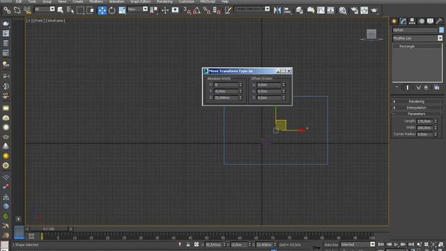Click the Play Animation button
446x251 pixels.
396,245
